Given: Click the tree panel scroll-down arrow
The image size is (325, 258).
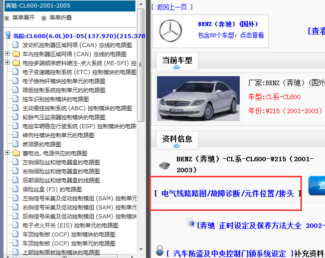Looking at the screenshot, I should (x=141, y=249).
